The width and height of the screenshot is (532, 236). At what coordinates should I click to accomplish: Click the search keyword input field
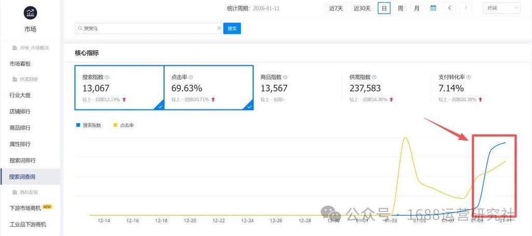(x=148, y=29)
